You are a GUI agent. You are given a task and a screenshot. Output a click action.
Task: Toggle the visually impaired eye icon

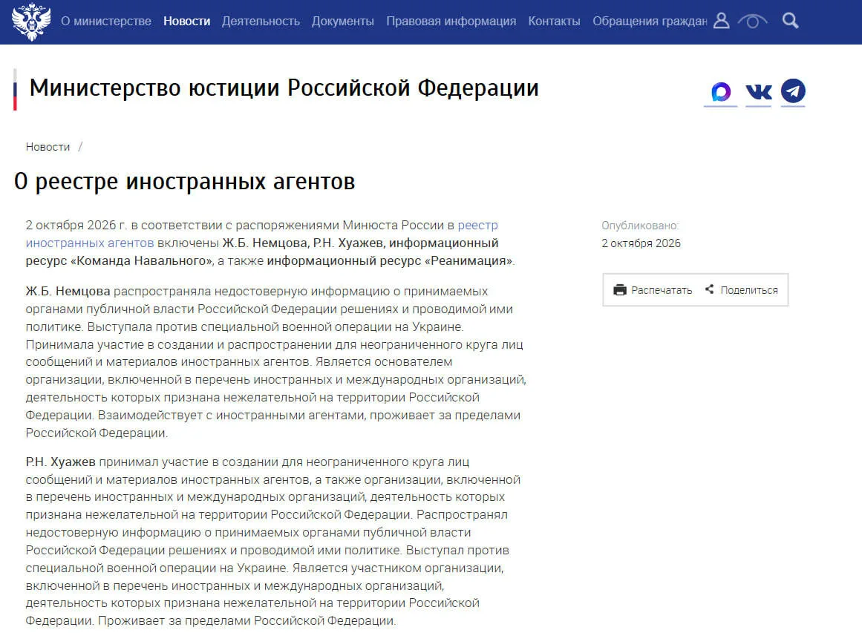(x=752, y=22)
